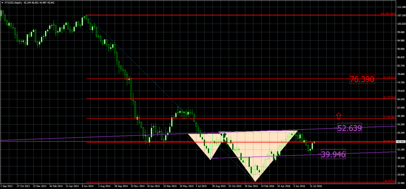Click the 111.180 price axis label
This screenshot has height=189, width=406.
(x=400, y=7)
